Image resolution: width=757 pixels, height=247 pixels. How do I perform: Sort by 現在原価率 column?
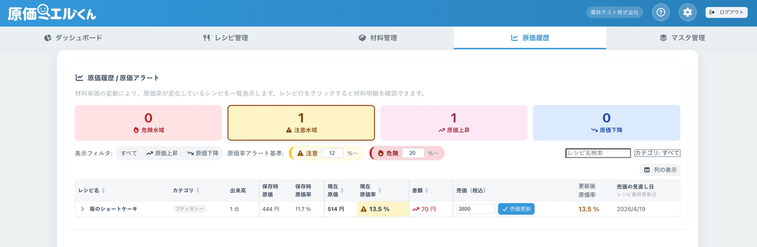(370, 190)
